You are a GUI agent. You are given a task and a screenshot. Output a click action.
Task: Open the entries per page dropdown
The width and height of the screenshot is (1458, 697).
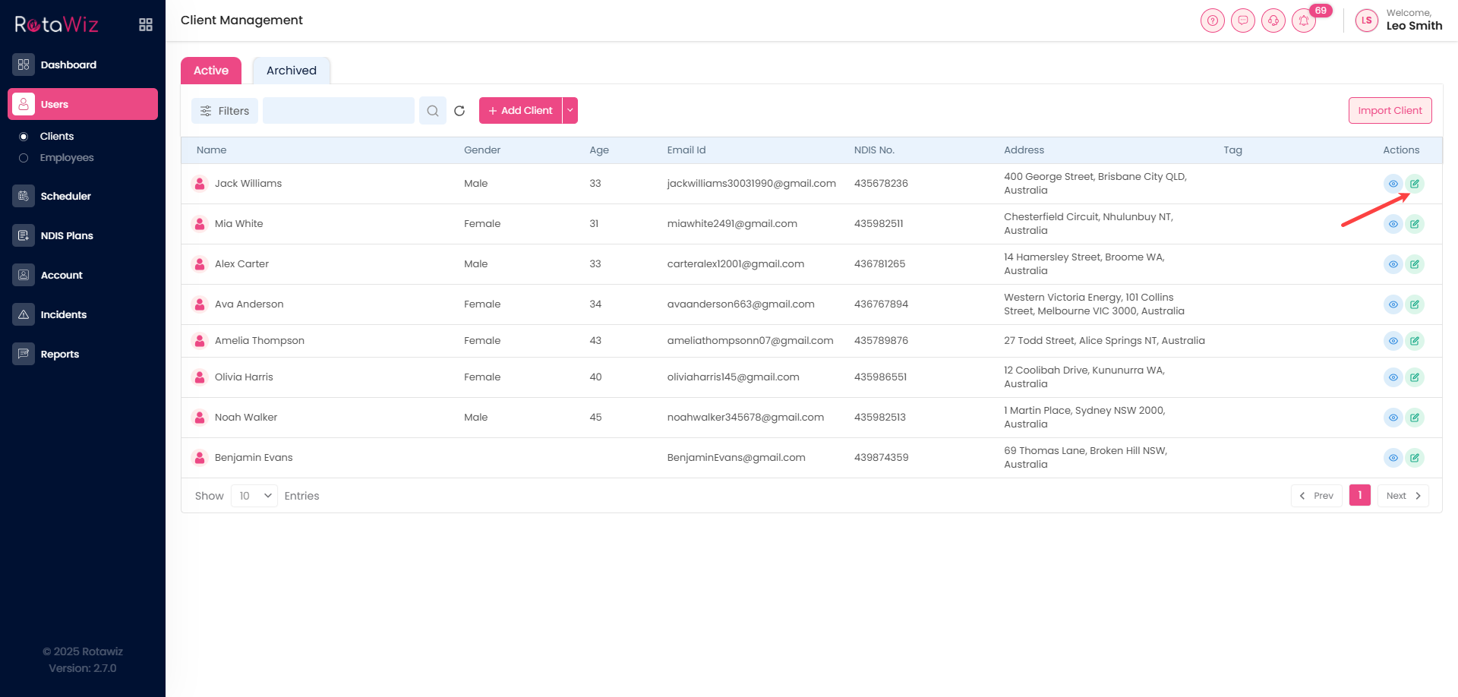(254, 496)
